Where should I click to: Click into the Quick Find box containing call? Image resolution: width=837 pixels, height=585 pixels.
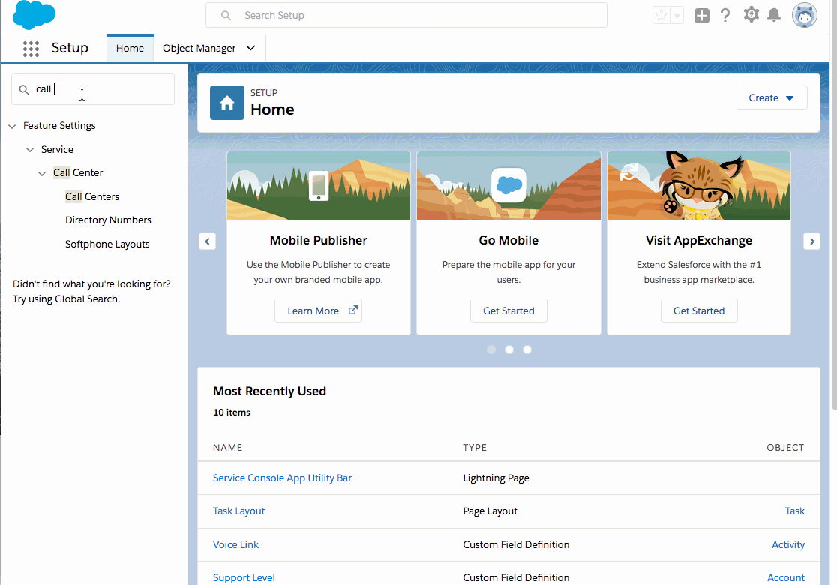(93, 89)
